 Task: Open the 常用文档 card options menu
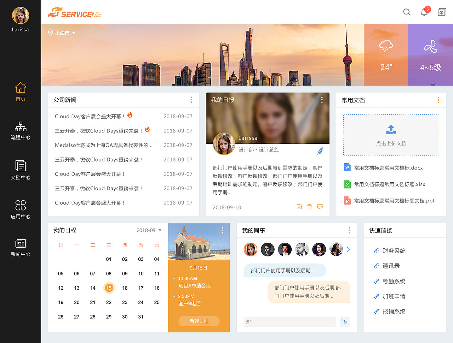pos(438,100)
